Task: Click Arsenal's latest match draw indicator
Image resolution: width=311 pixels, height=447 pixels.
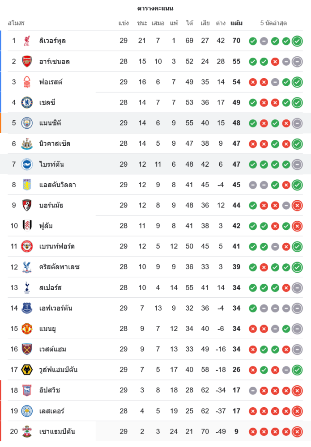Action: pos(297,62)
